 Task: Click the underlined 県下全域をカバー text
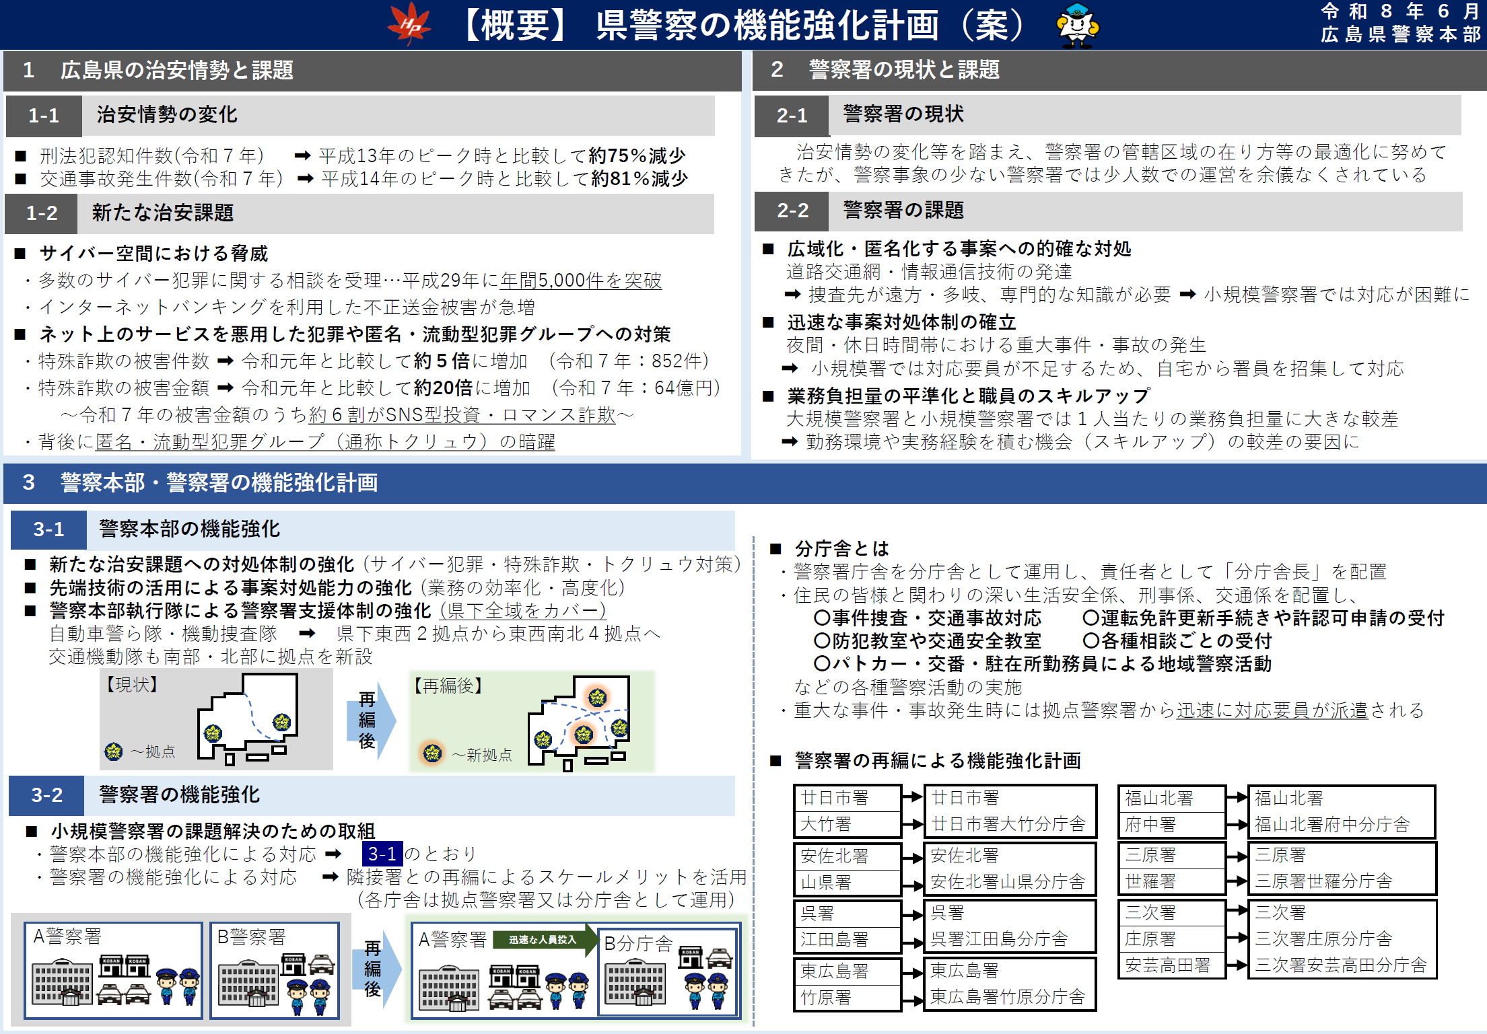click(x=524, y=611)
